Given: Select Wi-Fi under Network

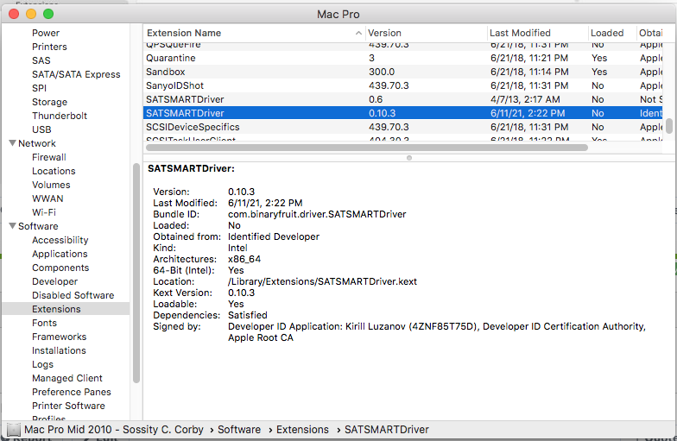Looking at the screenshot, I should [44, 212].
